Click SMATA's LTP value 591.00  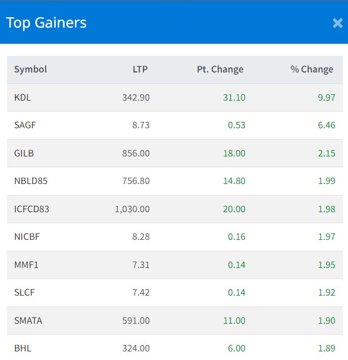[x=137, y=320]
